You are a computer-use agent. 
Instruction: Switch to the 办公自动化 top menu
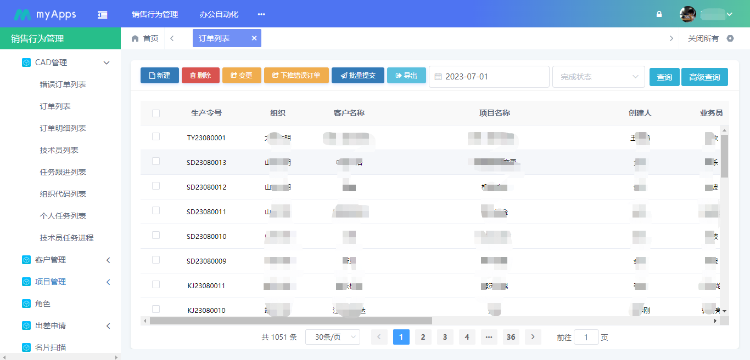[x=219, y=14]
